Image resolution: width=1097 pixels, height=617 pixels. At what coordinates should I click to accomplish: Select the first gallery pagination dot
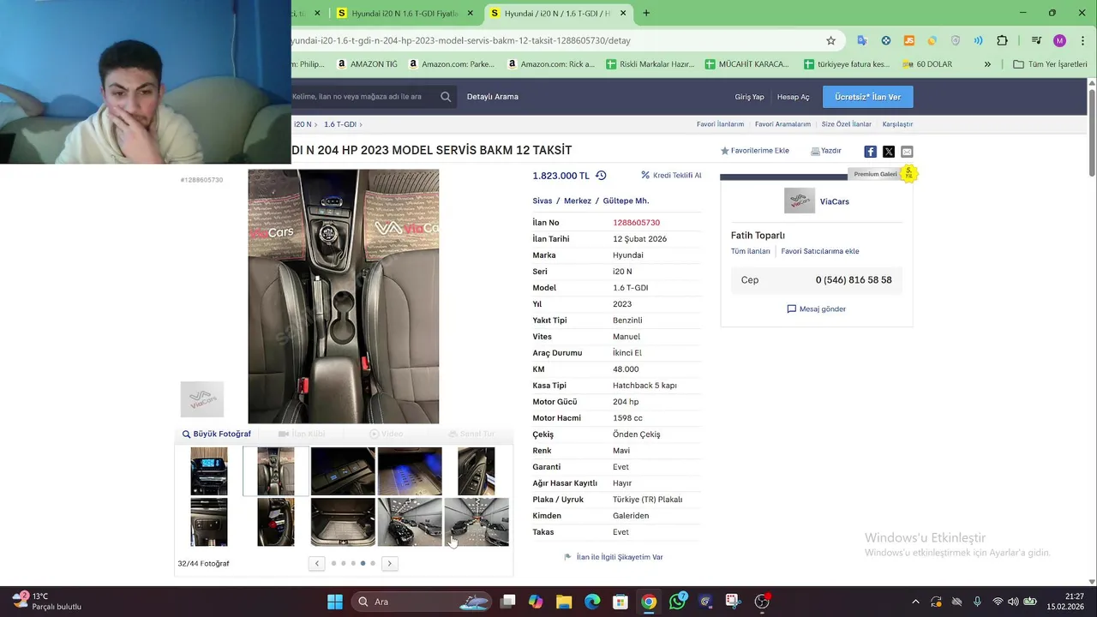333,563
